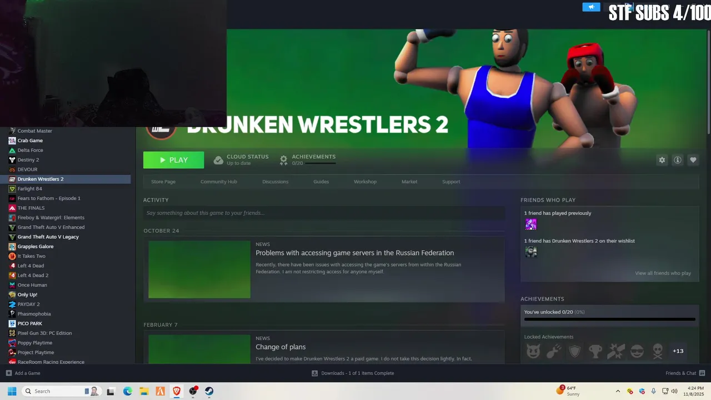Show the +13 more locked achievements
Image resolution: width=711 pixels, height=400 pixels.
pyautogui.click(x=678, y=351)
